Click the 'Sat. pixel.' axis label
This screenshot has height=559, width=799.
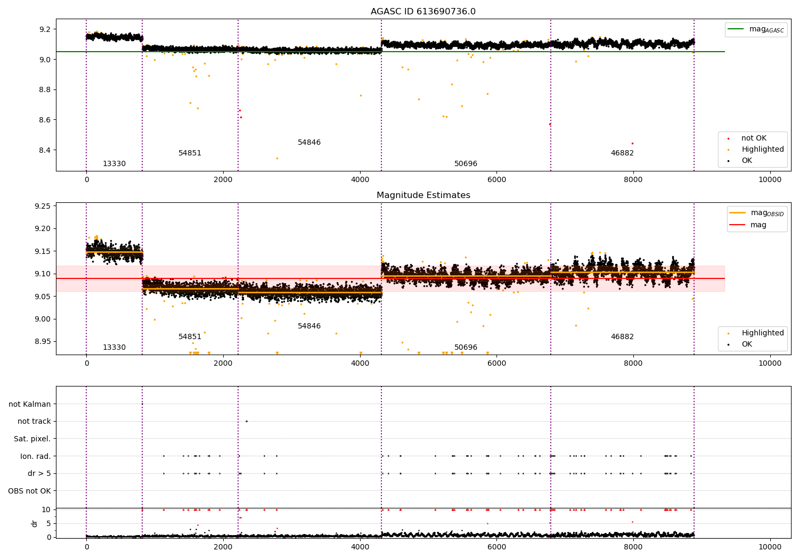32,439
